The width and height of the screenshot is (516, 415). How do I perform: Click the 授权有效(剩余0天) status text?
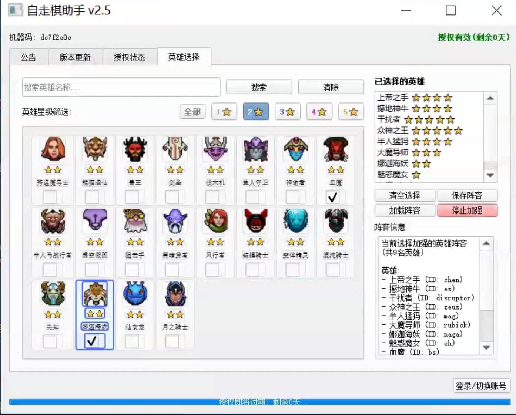[x=474, y=37]
